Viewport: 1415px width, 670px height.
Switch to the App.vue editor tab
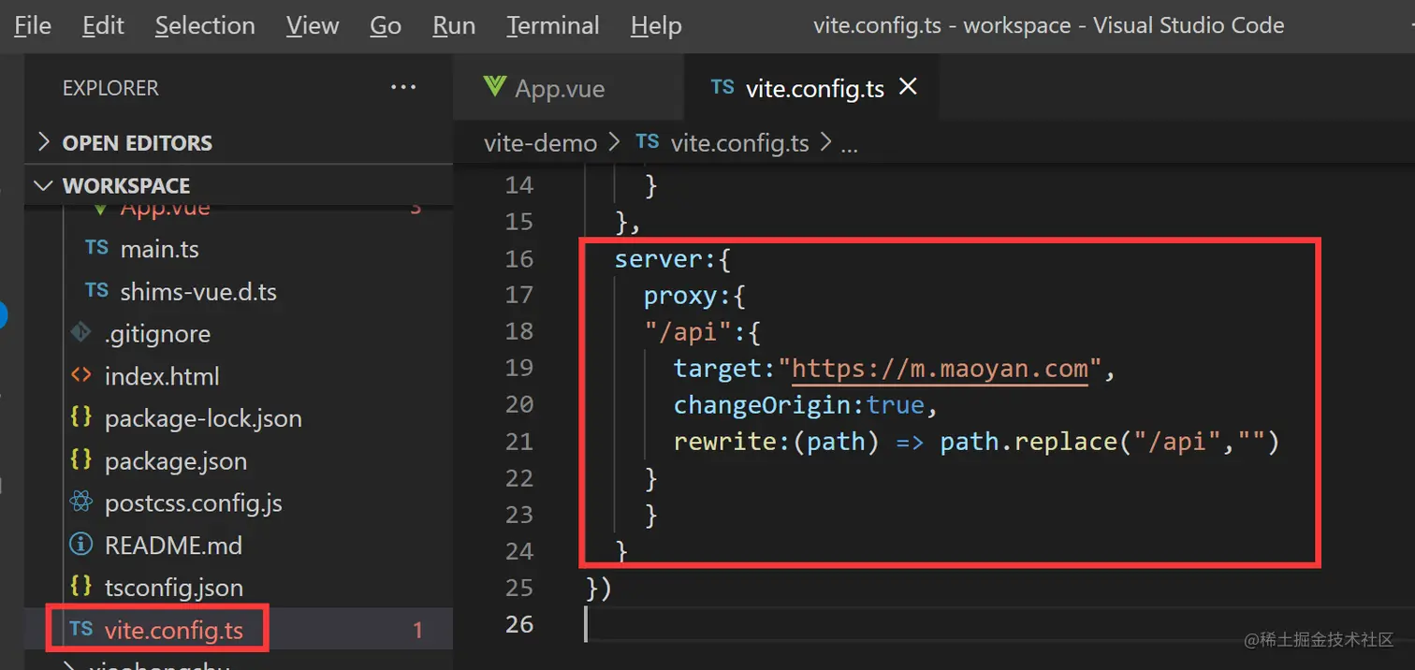569,88
